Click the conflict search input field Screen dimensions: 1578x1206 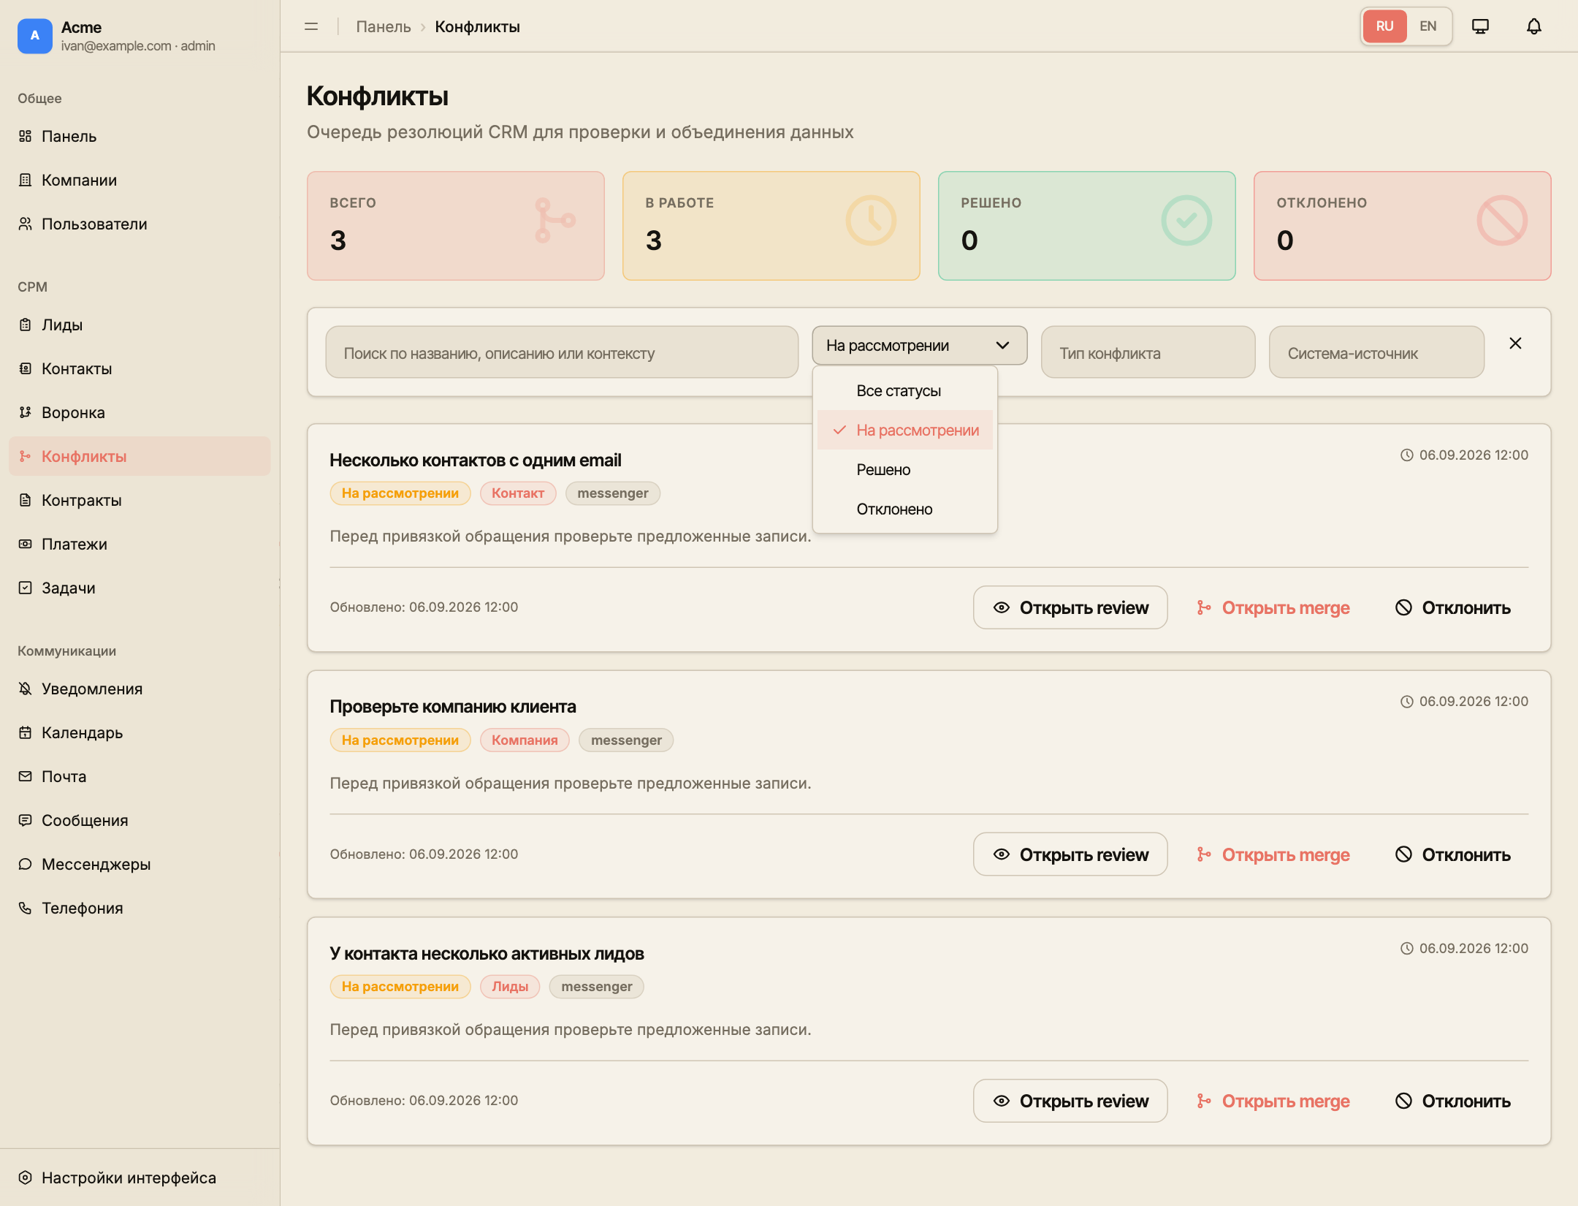tap(562, 352)
